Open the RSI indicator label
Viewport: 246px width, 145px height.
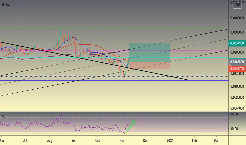pyautogui.click(x=3, y=117)
